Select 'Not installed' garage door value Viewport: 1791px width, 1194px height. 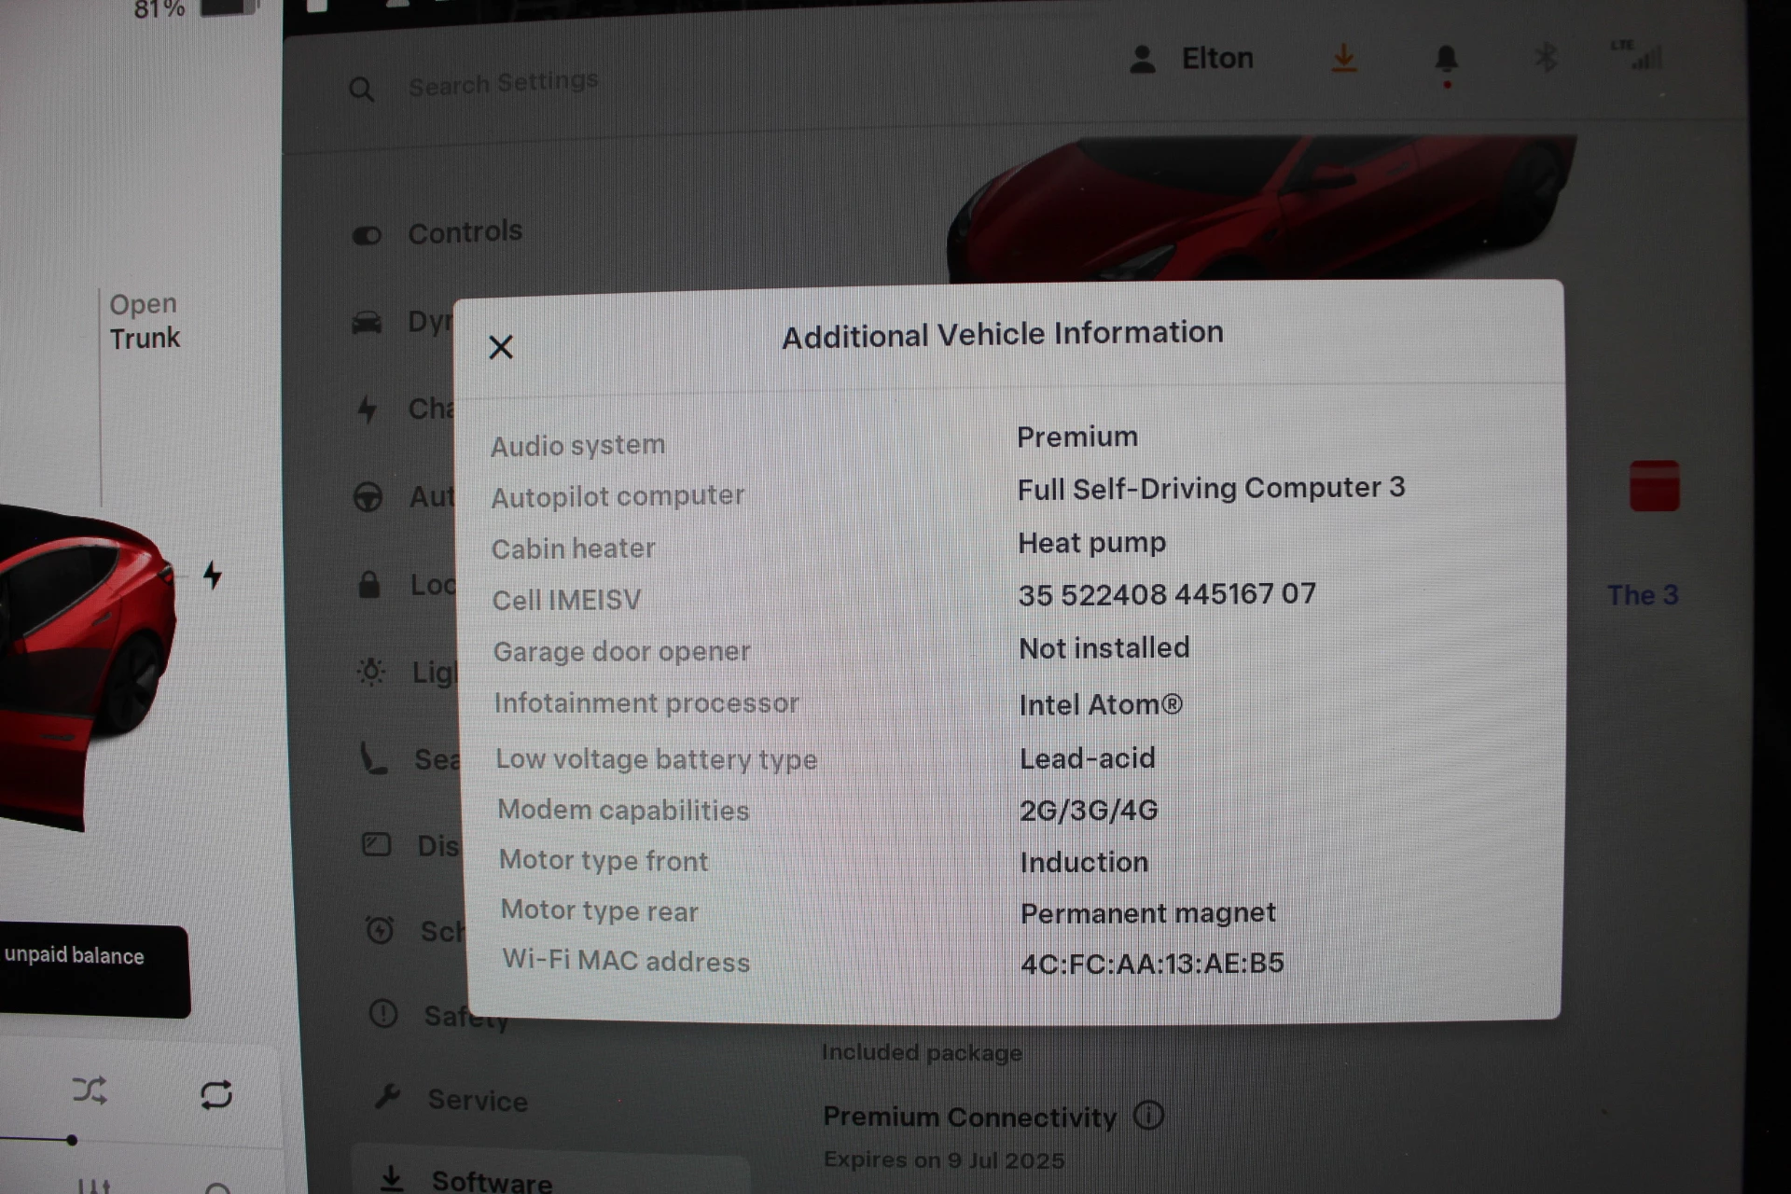point(1104,647)
